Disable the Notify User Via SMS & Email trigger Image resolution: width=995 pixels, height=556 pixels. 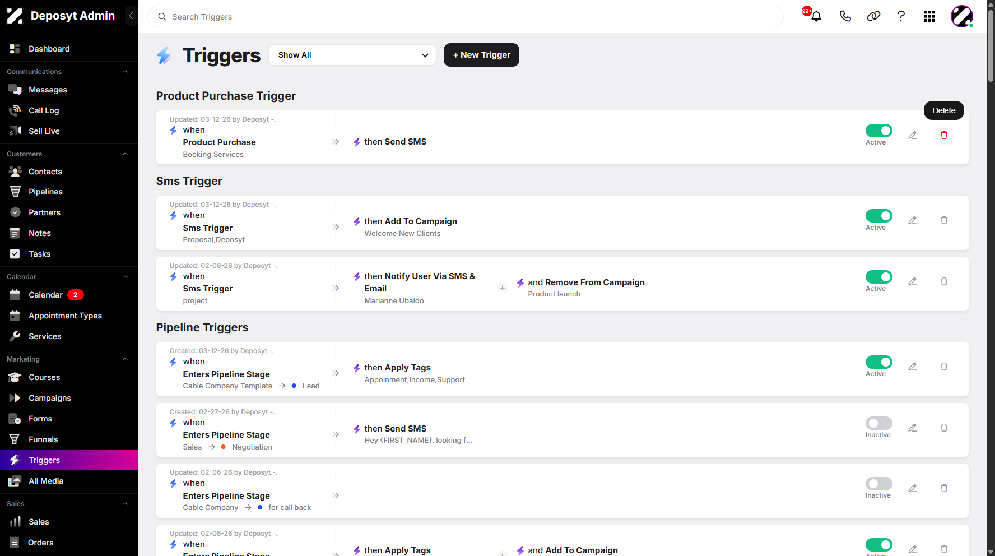pos(879,277)
